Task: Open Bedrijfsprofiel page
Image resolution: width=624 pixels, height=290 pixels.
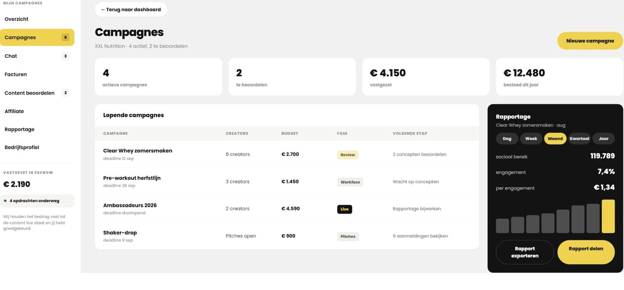Action: tap(22, 147)
